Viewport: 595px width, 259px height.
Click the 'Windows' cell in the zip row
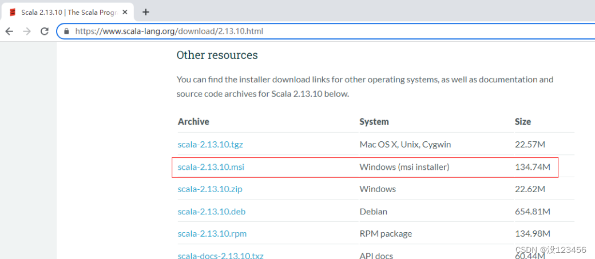[378, 189]
